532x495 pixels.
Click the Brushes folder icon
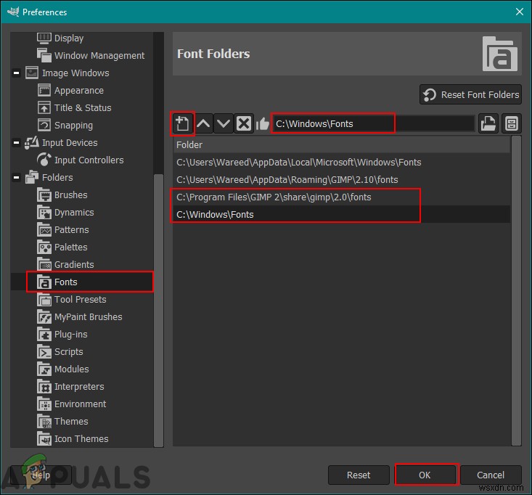click(x=44, y=195)
